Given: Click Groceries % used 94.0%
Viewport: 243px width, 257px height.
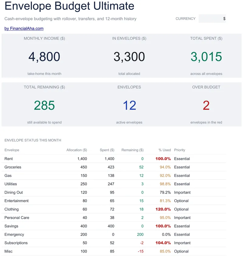Looking at the screenshot, I should click(165, 167).
